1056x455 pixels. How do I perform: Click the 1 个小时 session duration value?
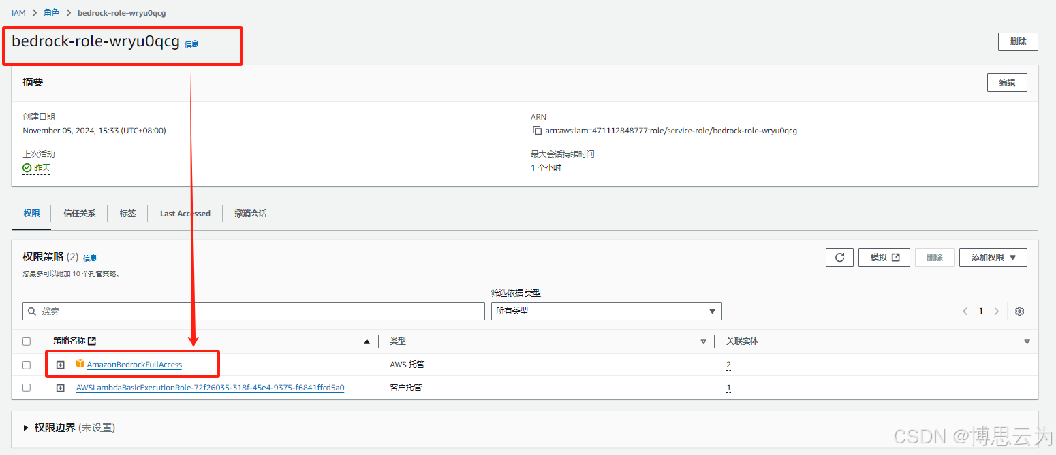(546, 168)
